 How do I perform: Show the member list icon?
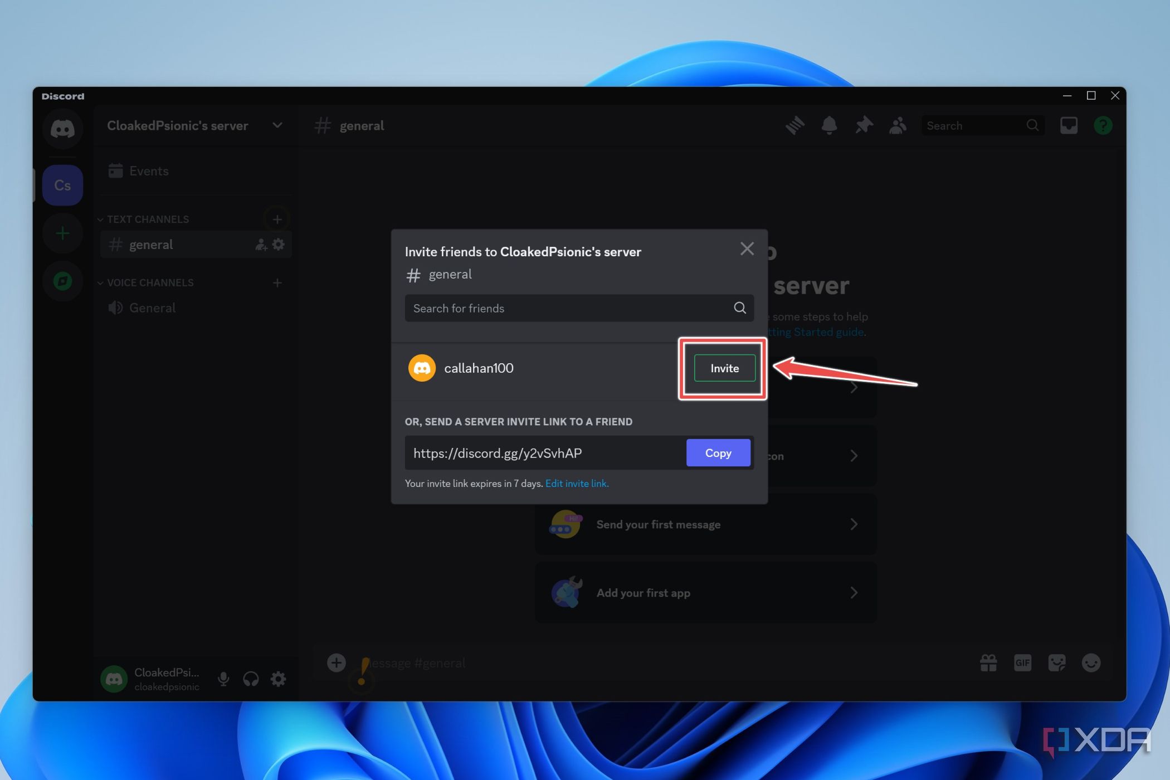[898, 125]
